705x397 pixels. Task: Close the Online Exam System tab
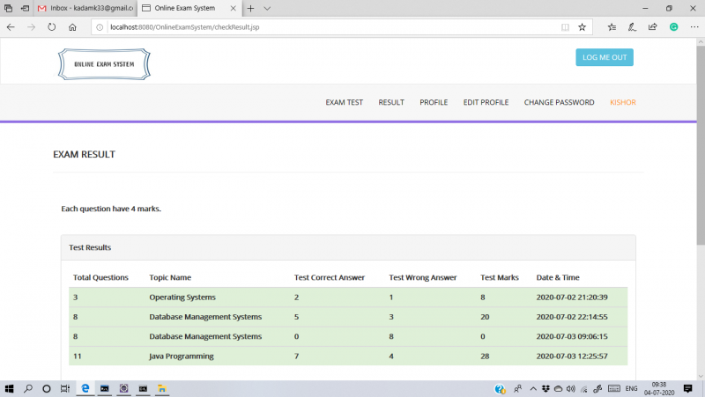pos(233,8)
